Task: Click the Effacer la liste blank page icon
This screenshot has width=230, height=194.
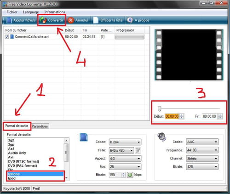Action: (96, 20)
